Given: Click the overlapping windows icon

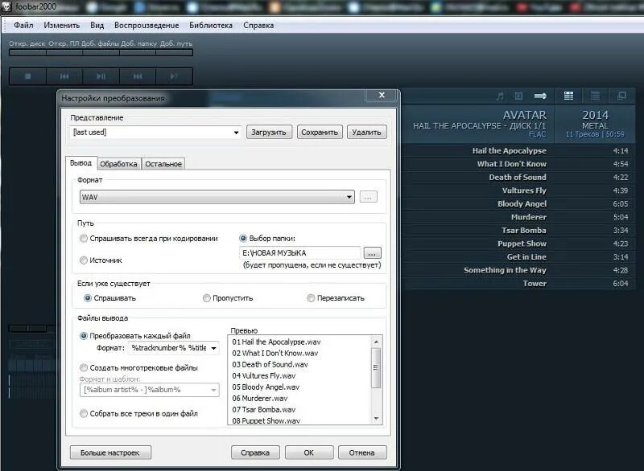Looking at the screenshot, I should click(621, 96).
